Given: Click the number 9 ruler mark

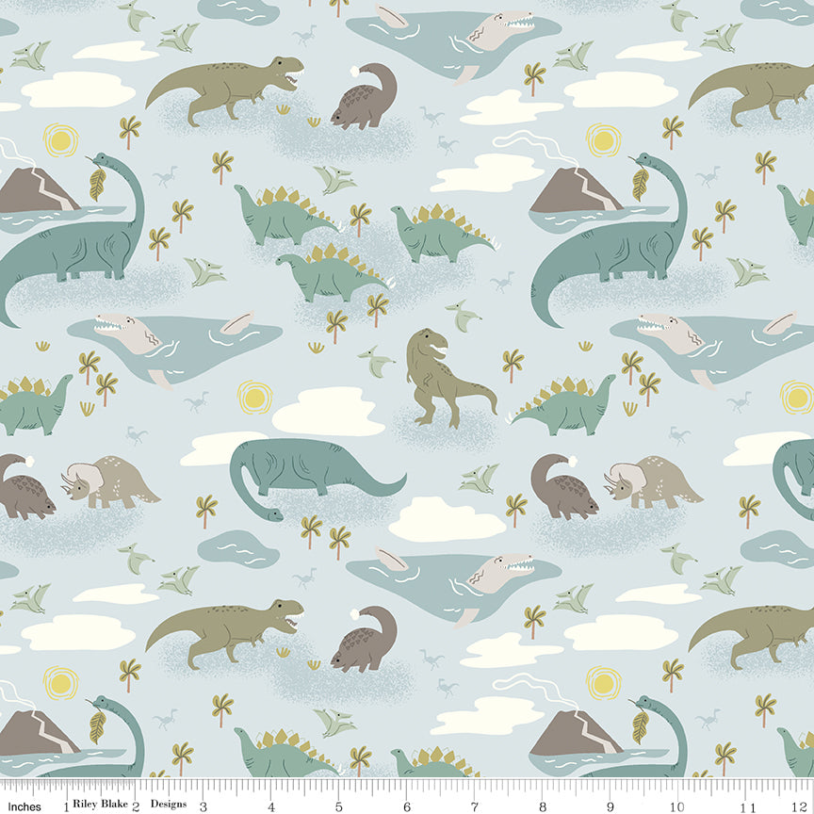Looking at the screenshot, I should pos(610,806).
